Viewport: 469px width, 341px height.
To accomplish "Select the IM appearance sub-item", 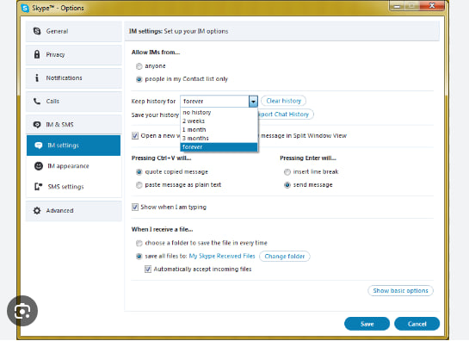I will pos(74,166).
